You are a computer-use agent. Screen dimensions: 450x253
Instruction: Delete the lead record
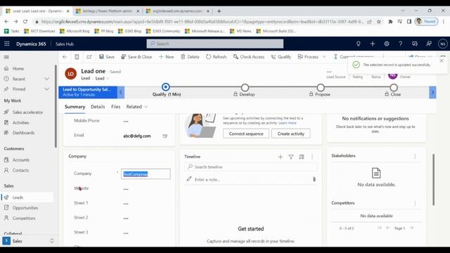pyautogui.click(x=190, y=57)
